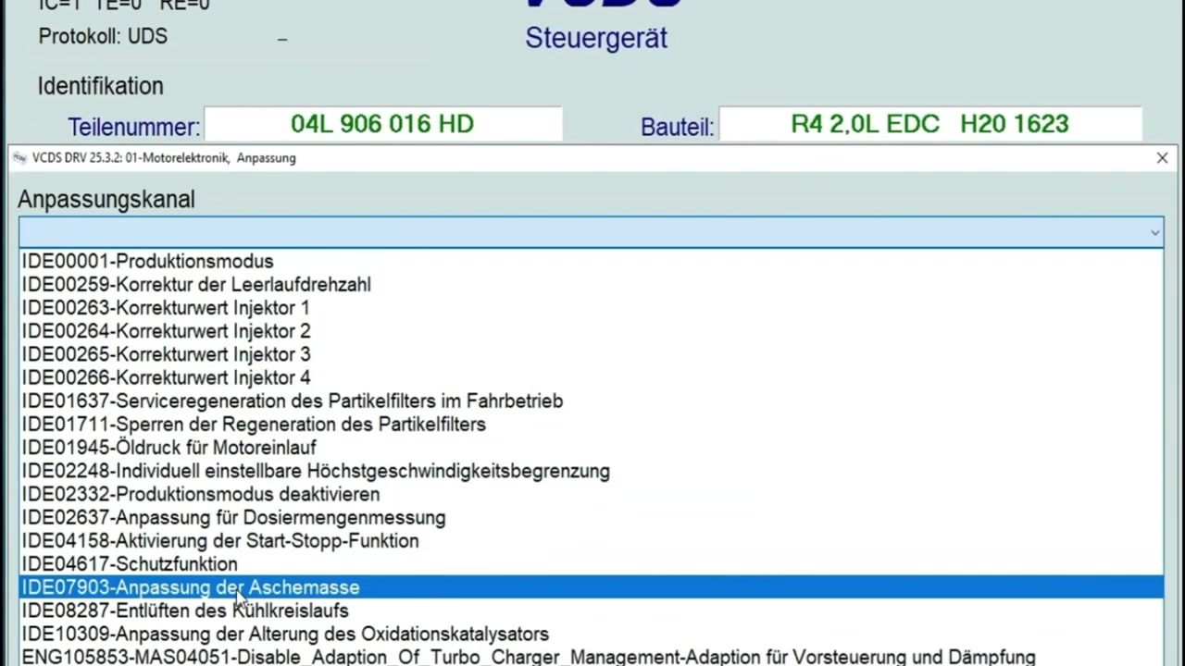Pick IDE00266-Korrekturwert Injektor 4
1185x666 pixels.
tap(592, 377)
